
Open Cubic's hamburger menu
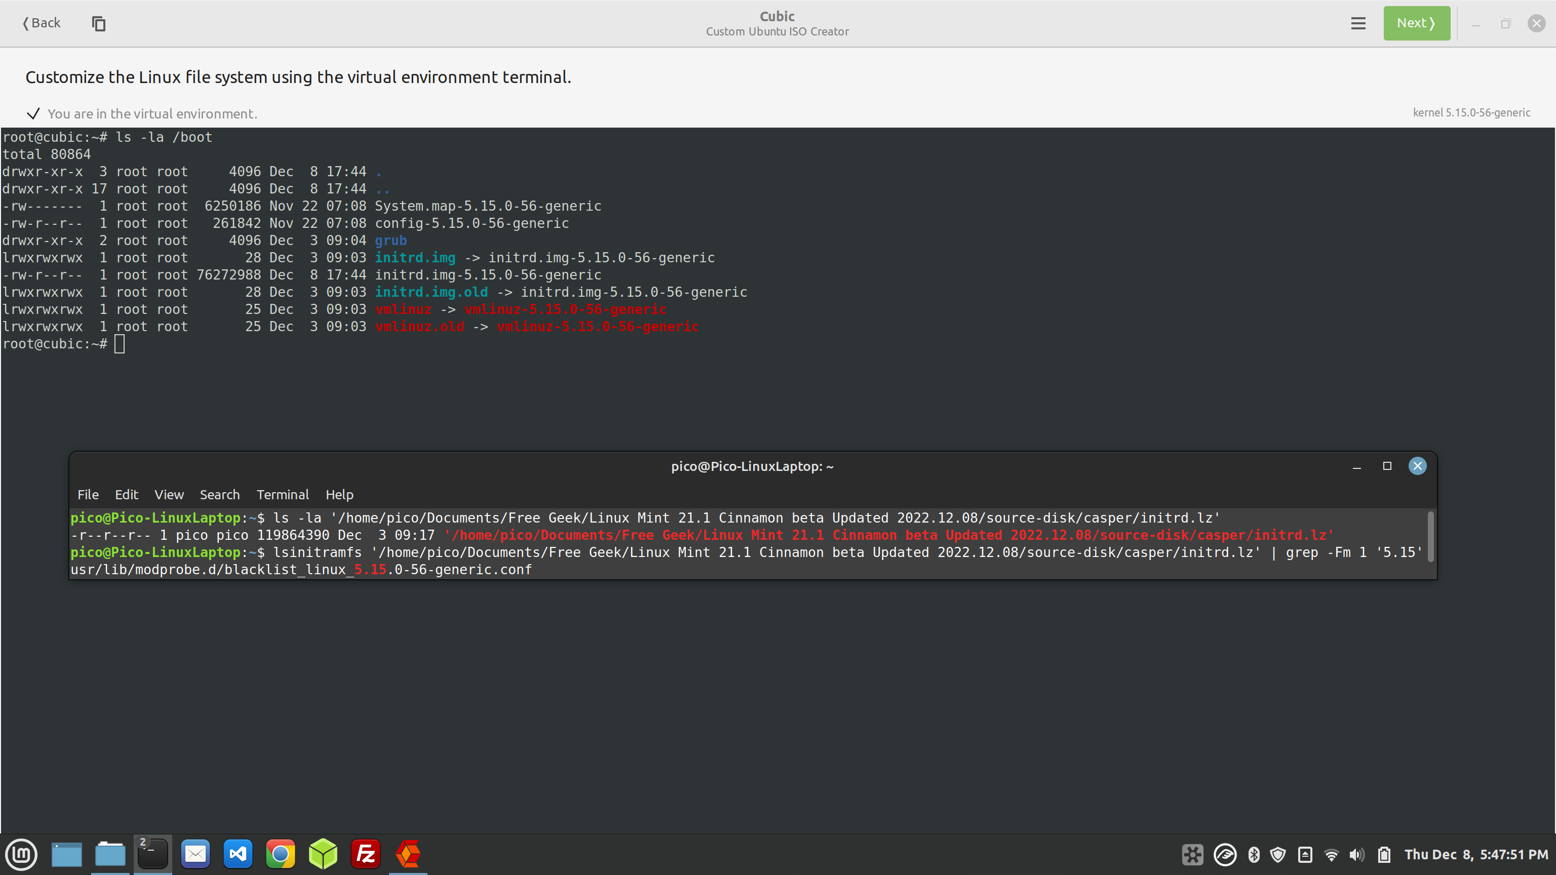[x=1358, y=23]
